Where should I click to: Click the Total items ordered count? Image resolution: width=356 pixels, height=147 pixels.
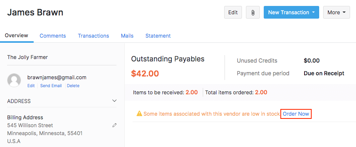point(261,92)
